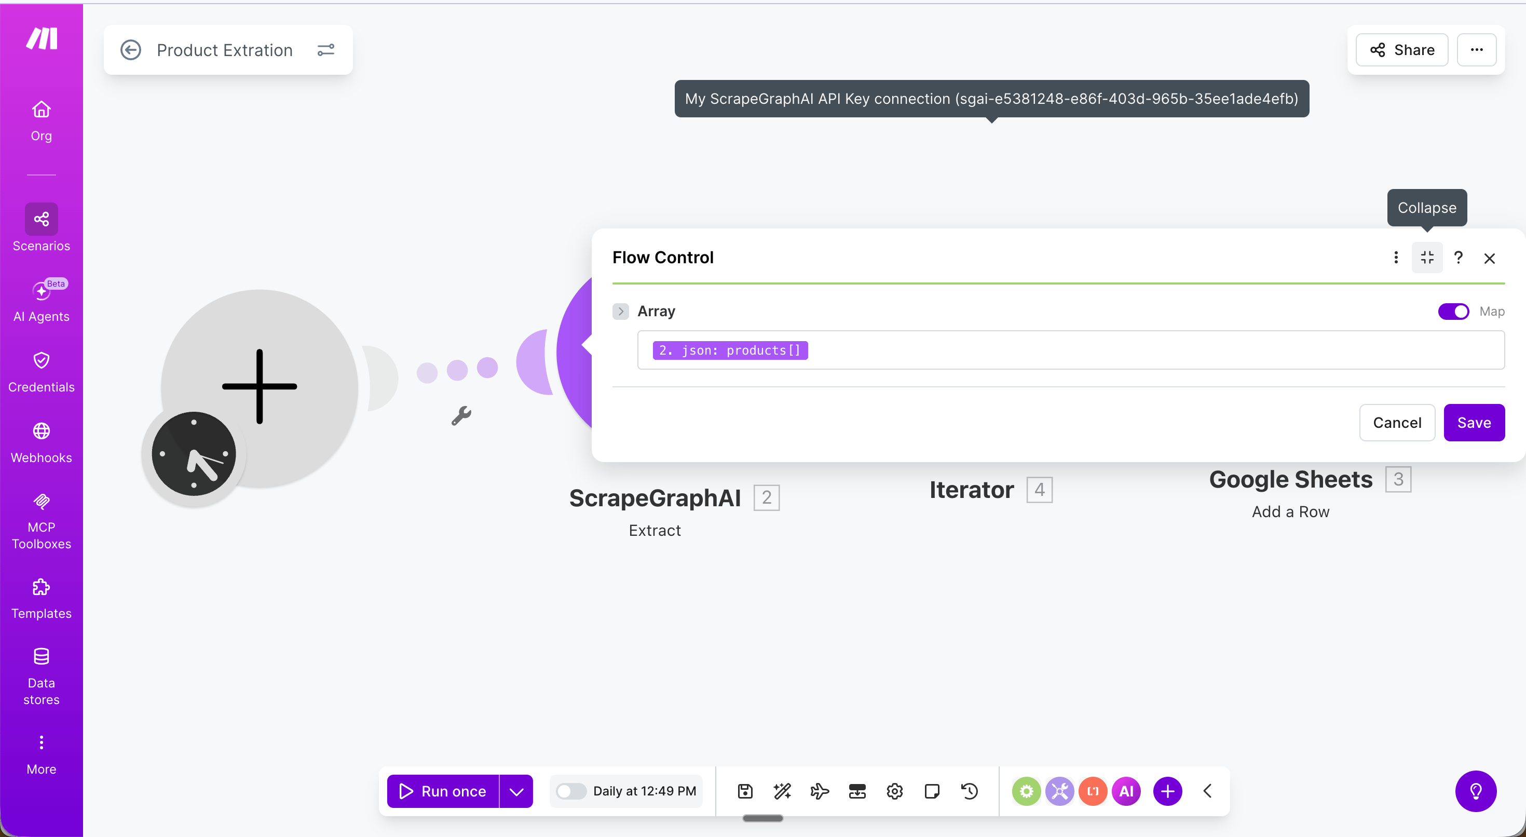The image size is (1526, 837).
Task: Select the Iterator module label
Action: (972, 490)
